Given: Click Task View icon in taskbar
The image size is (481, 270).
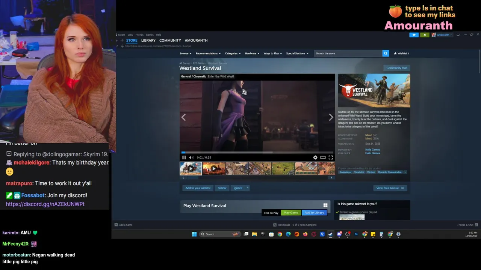Looking at the screenshot, I should [246, 234].
